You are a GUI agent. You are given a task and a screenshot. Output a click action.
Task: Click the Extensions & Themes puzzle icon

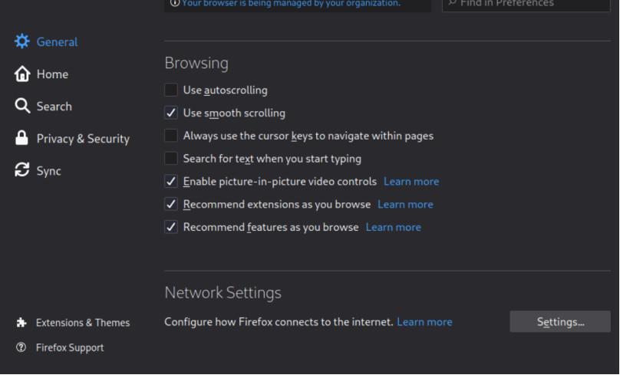(21, 322)
